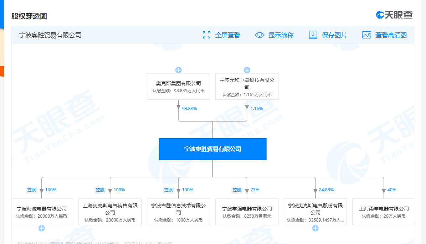Open the 宁波吉胜信息技术有限公司 node
This screenshot has height=244, width=426.
click(179, 212)
